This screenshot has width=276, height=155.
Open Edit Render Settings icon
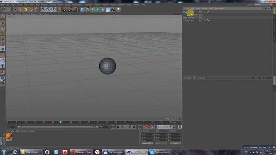[76, 9]
